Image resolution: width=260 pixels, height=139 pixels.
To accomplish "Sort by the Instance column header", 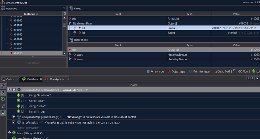I will (x=31, y=14).
